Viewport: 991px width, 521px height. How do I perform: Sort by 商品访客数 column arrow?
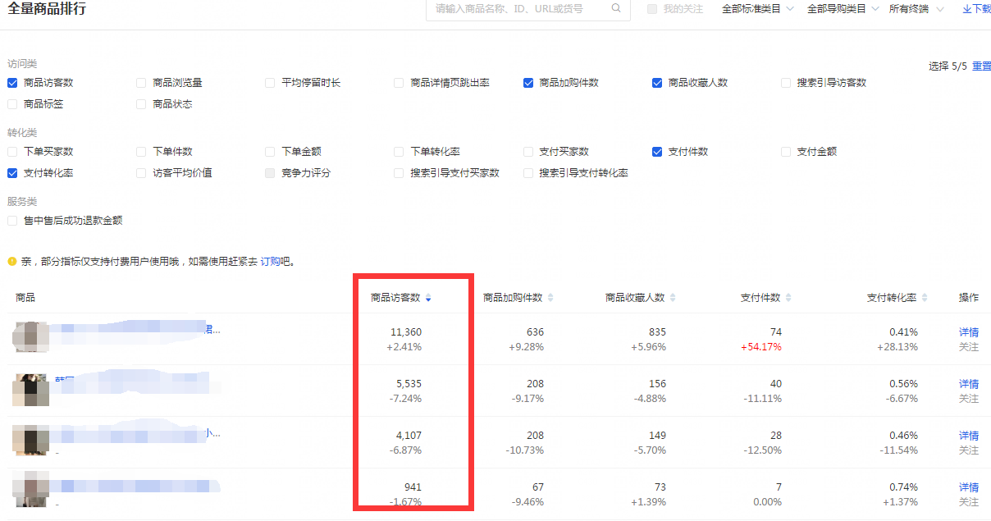click(428, 298)
